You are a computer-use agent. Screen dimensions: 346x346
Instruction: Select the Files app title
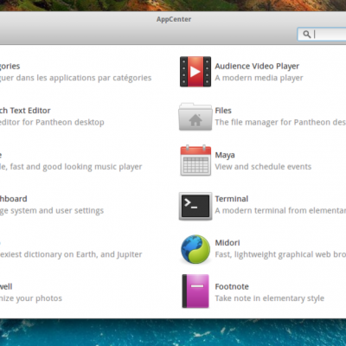[x=223, y=111]
